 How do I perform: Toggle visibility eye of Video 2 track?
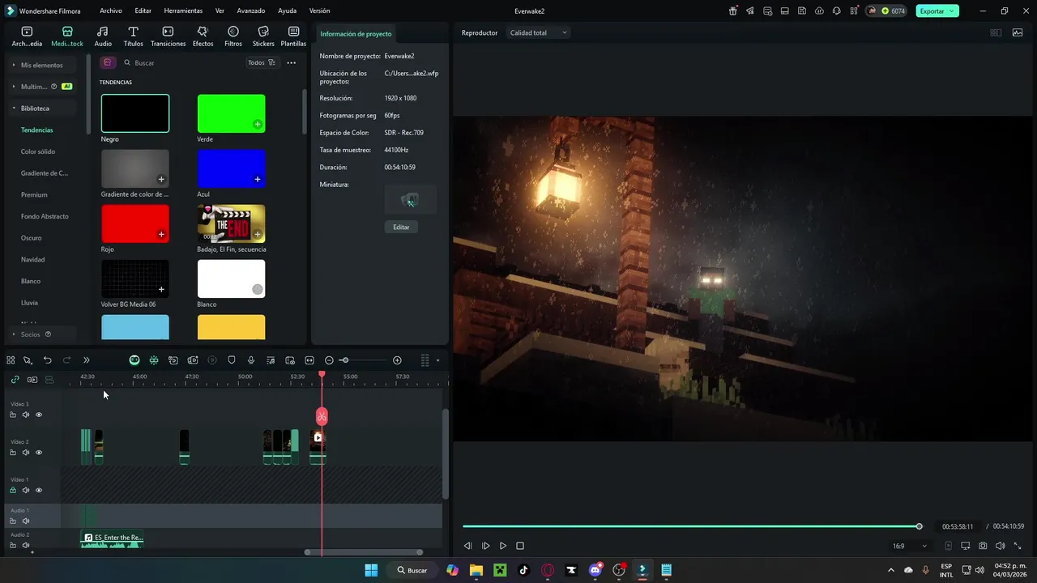tap(39, 453)
